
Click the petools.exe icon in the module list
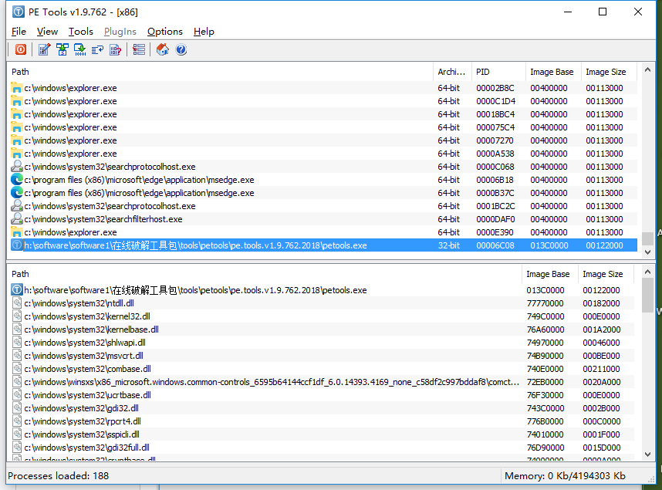[17, 290]
